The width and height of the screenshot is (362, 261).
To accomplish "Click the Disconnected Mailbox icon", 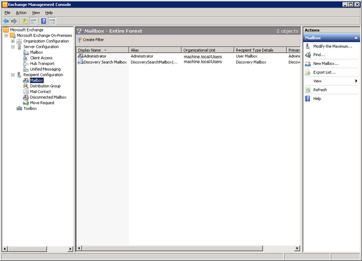I will [x=26, y=97].
